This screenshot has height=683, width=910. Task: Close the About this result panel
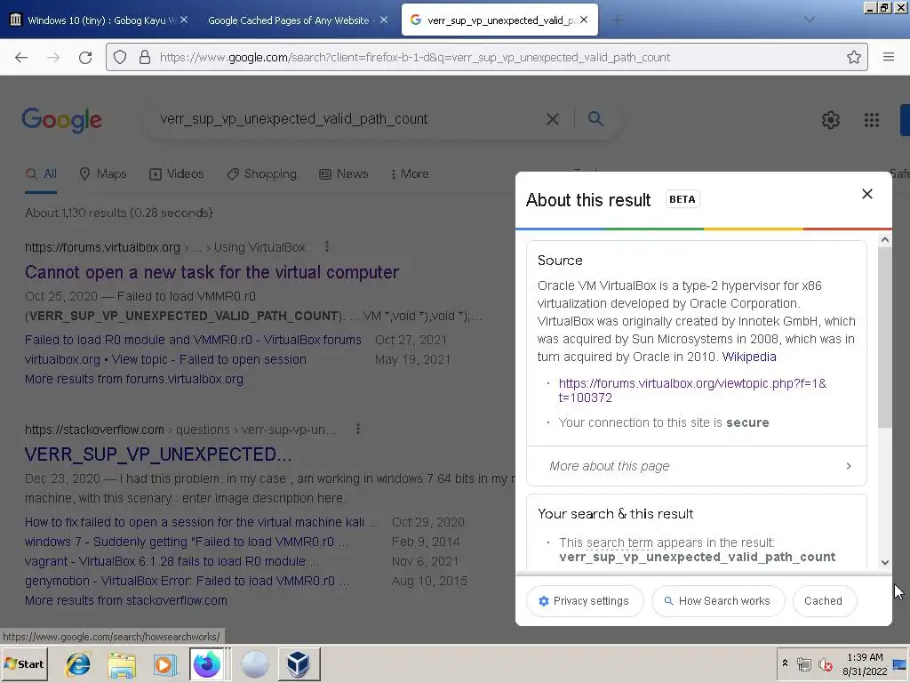(867, 194)
